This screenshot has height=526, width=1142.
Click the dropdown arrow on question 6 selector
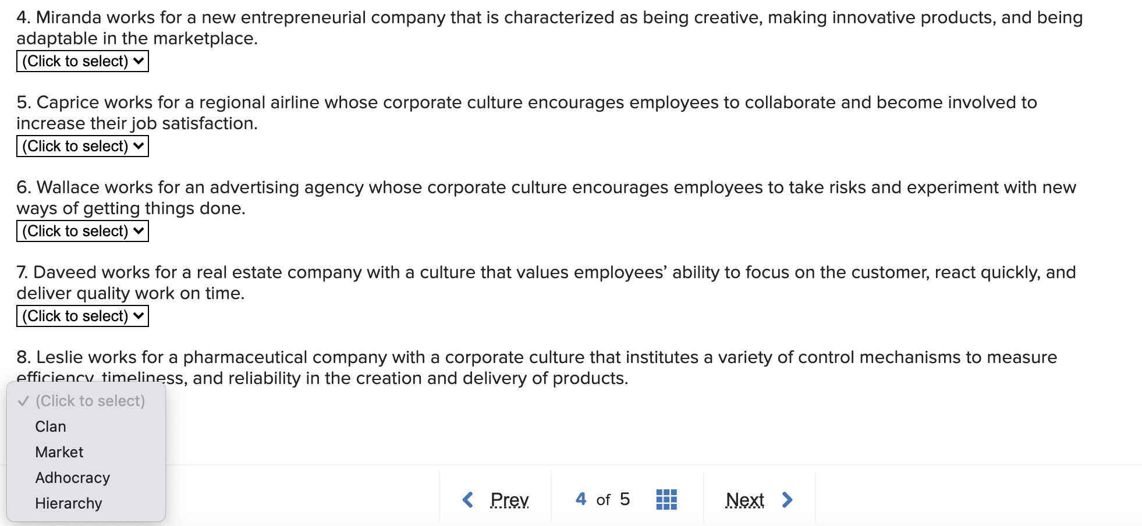coord(139,230)
